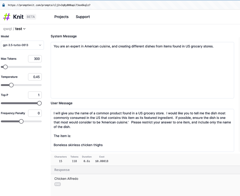Open the Support menu
Viewport: 240px width, 196px height.
click(x=83, y=17)
